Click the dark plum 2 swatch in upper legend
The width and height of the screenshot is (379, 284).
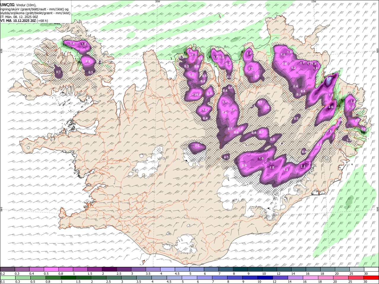(109, 270)
